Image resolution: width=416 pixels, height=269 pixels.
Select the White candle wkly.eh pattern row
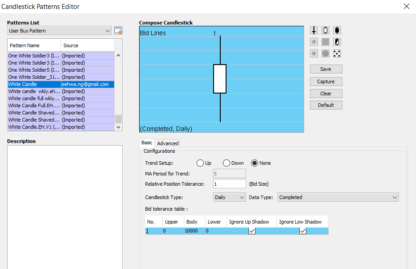coord(61,91)
